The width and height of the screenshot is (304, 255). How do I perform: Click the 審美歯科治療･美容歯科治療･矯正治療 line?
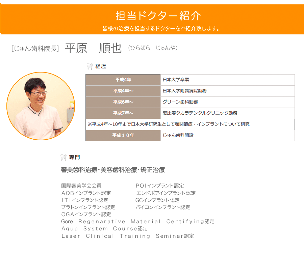coord(113,170)
